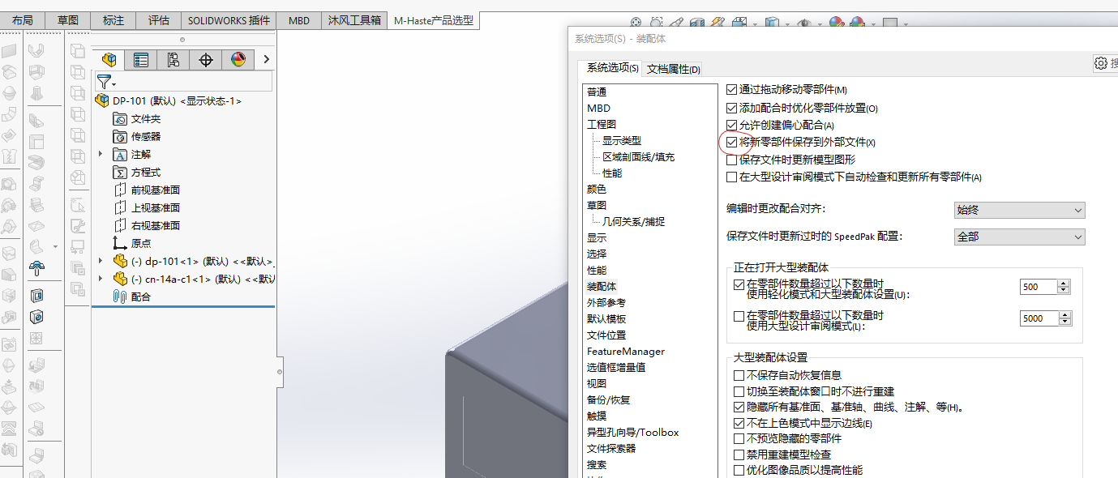Select FeatureManager options category
1118x478 pixels.
coord(626,351)
